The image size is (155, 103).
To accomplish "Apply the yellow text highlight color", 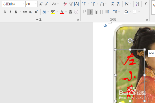I will pos(53,12).
